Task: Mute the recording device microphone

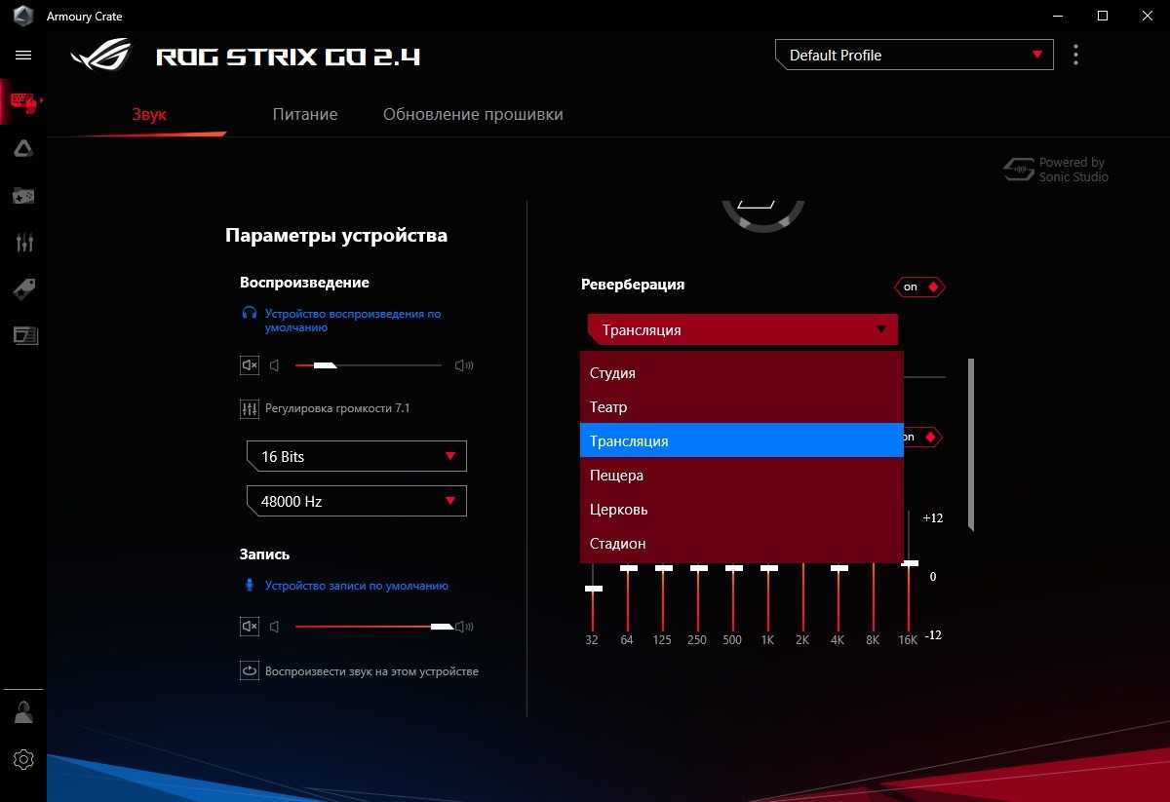Action: (250, 627)
